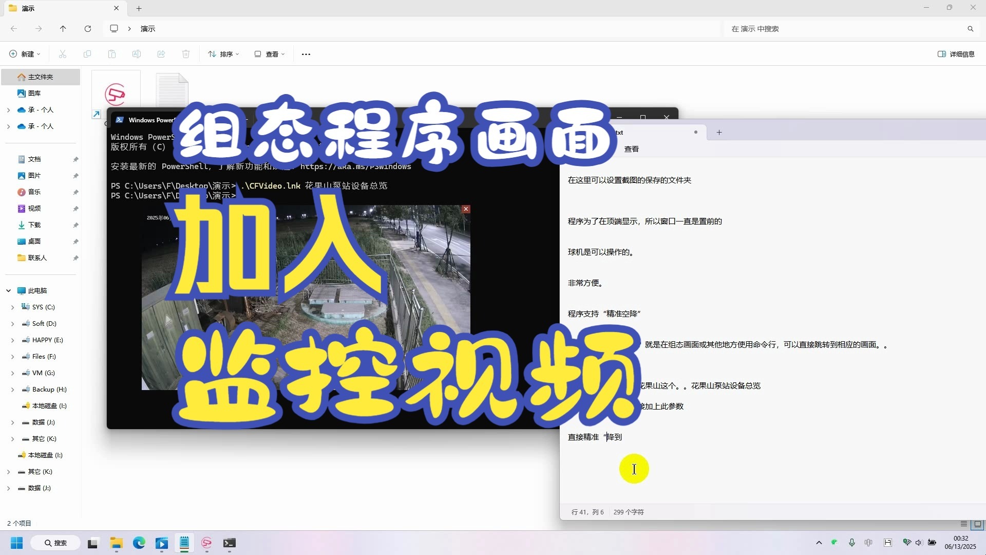
Task: Click the Rename icon in the toolbar
Action: pos(137,54)
